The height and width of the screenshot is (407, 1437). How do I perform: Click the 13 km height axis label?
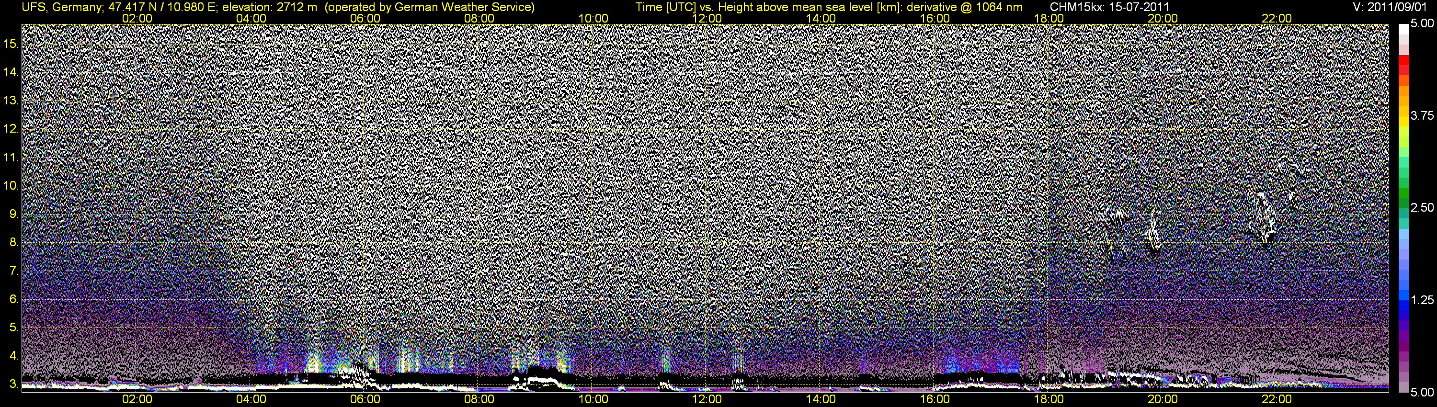(x=11, y=101)
